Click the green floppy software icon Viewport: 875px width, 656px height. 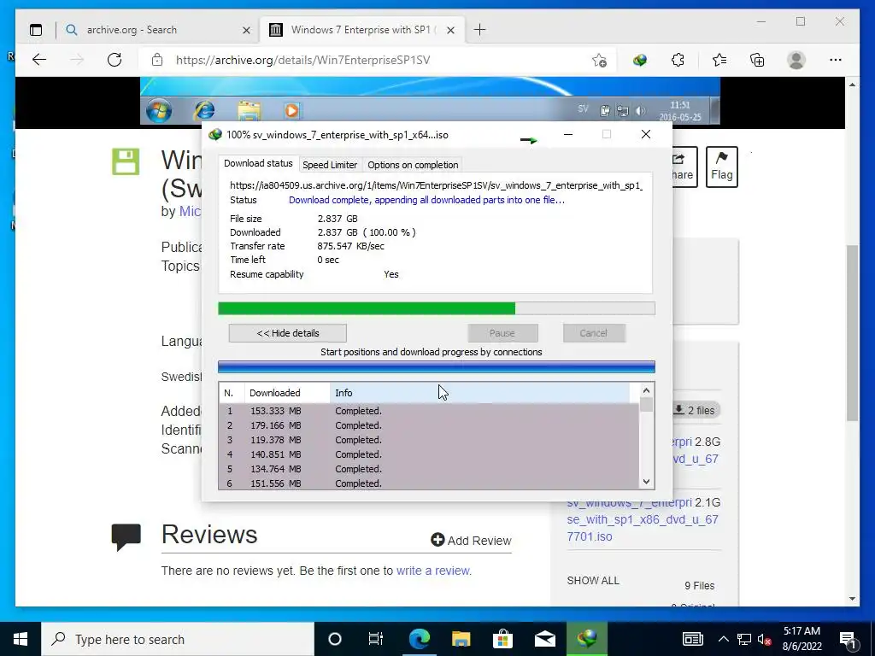coord(126,161)
